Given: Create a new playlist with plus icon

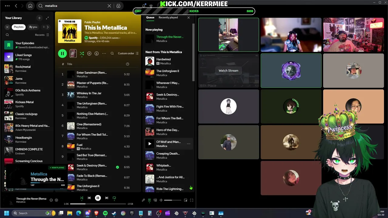Looking at the screenshot, I should (39, 18).
